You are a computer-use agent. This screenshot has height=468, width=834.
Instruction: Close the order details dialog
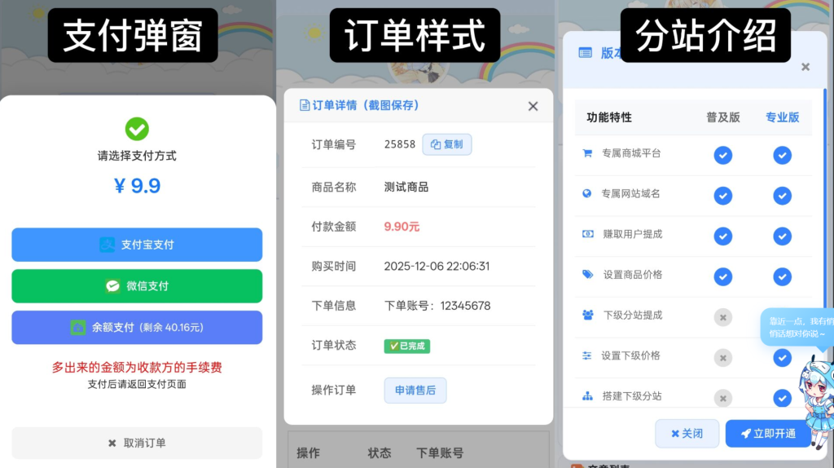click(533, 106)
